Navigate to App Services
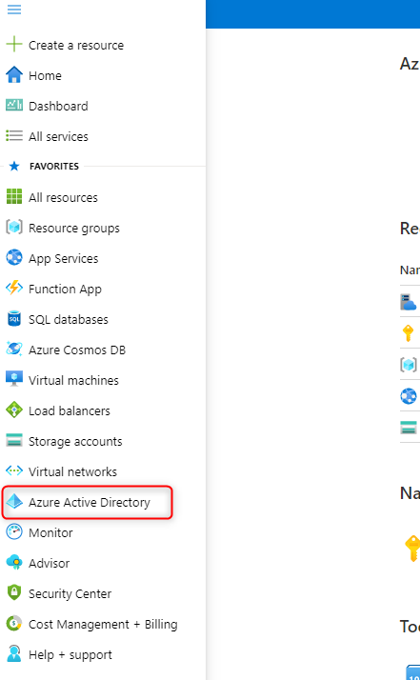The width and height of the screenshot is (420, 680). [64, 258]
